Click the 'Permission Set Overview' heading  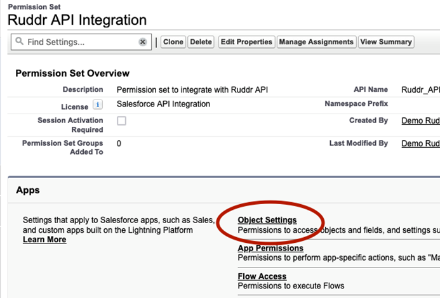coord(72,73)
